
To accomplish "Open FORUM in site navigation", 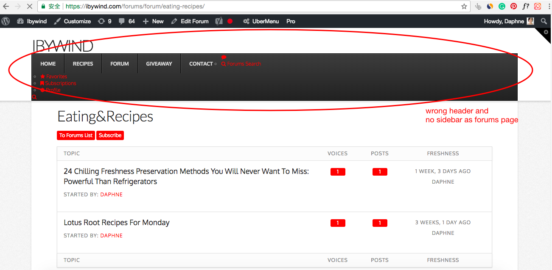I will (120, 63).
